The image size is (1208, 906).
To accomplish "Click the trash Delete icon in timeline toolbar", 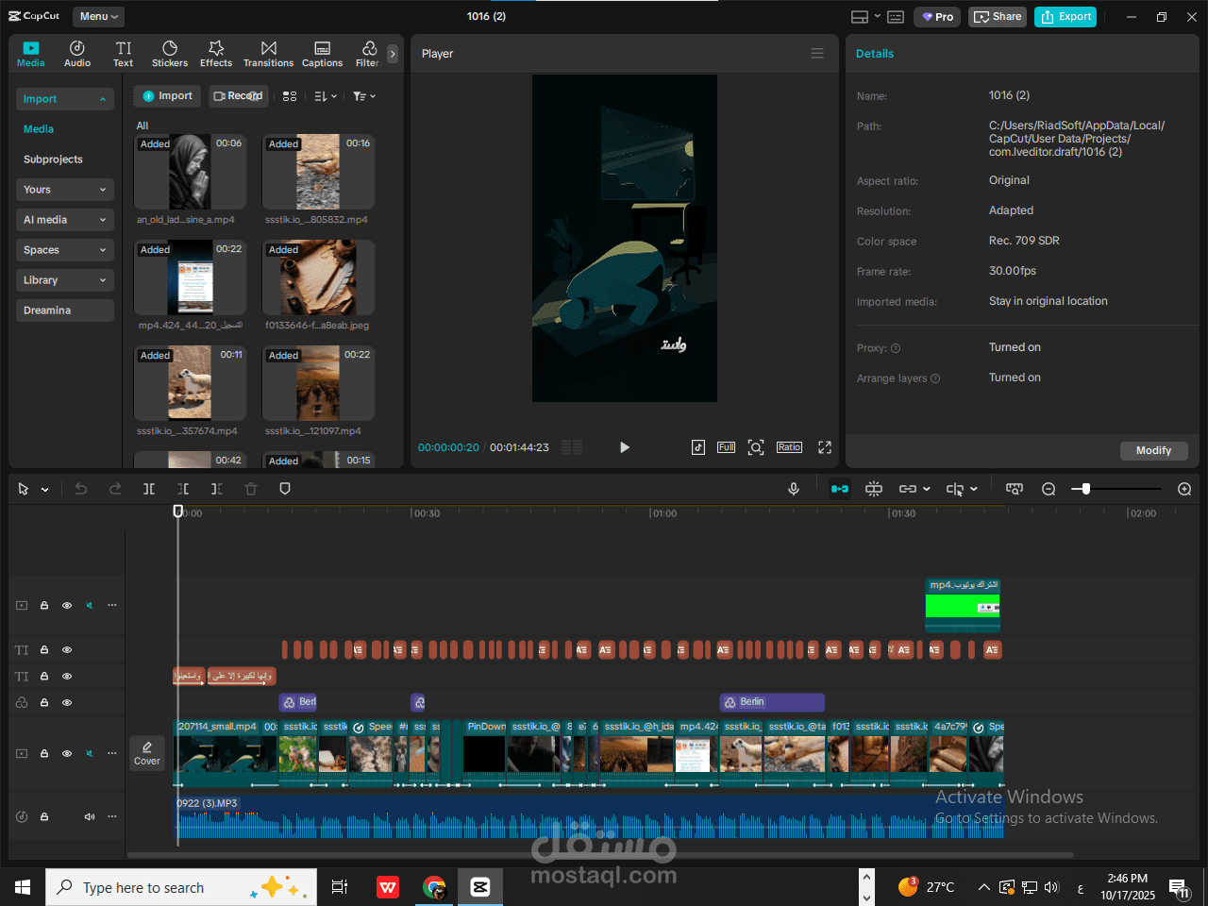I will [x=251, y=489].
